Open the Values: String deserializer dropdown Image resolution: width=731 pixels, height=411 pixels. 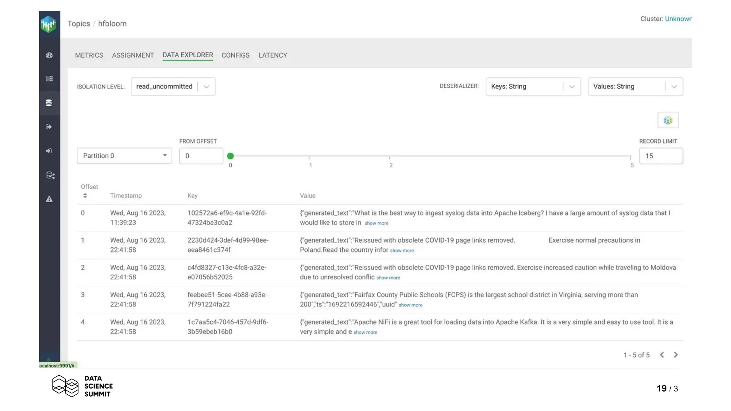point(635,87)
